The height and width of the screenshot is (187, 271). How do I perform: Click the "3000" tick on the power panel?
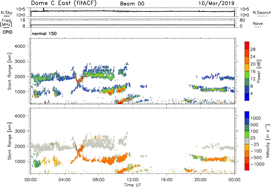tap(20, 61)
